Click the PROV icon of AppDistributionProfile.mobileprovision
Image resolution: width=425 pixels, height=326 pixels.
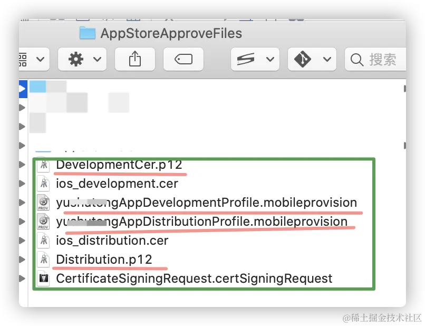[43, 222]
